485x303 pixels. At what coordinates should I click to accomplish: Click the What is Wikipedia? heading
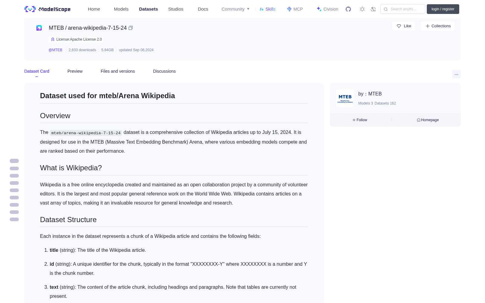click(71, 168)
